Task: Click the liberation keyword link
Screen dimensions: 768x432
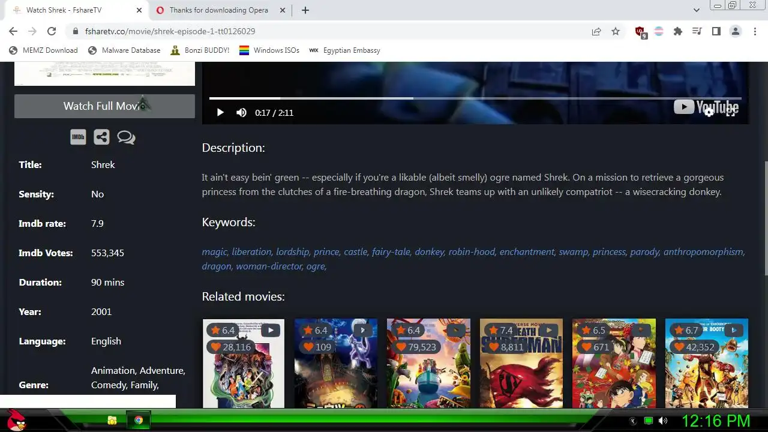Action: pos(252,252)
